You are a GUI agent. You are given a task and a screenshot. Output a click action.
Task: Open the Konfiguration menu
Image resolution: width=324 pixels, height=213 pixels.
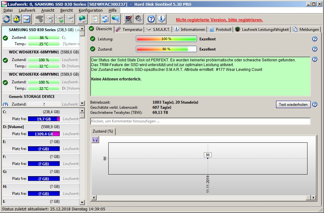(91, 10)
